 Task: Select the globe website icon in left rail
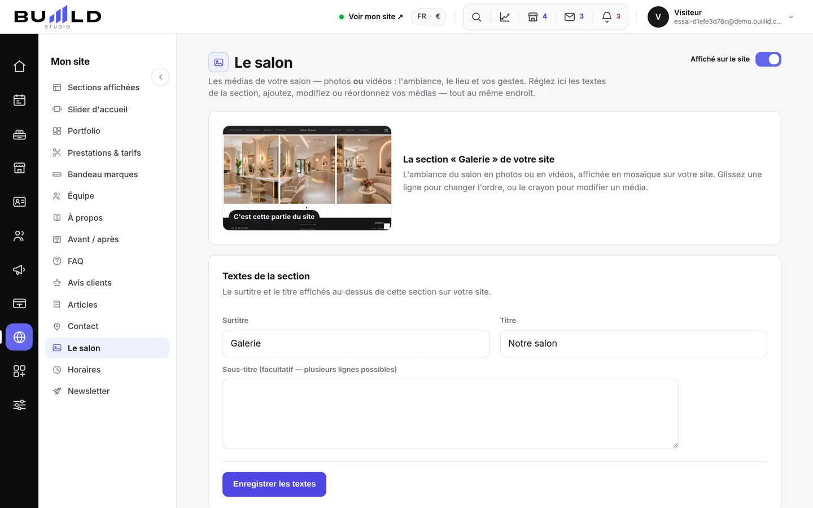(19, 337)
